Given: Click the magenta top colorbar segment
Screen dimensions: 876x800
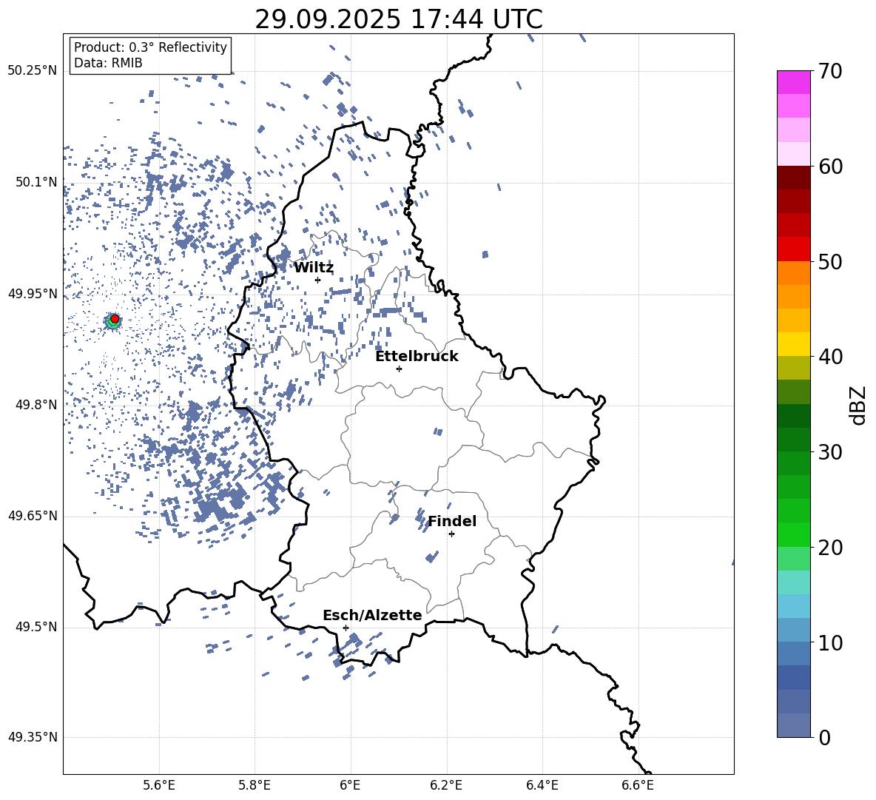Looking at the screenshot, I should click(793, 82).
